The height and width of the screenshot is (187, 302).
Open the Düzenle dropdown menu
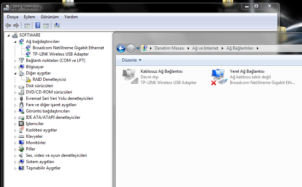coord(131,60)
